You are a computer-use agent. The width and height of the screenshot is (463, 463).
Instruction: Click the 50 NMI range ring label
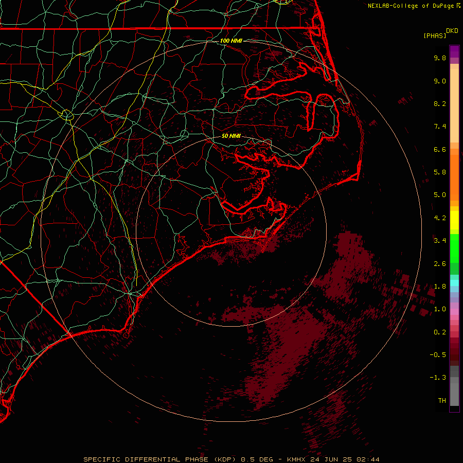(231, 136)
